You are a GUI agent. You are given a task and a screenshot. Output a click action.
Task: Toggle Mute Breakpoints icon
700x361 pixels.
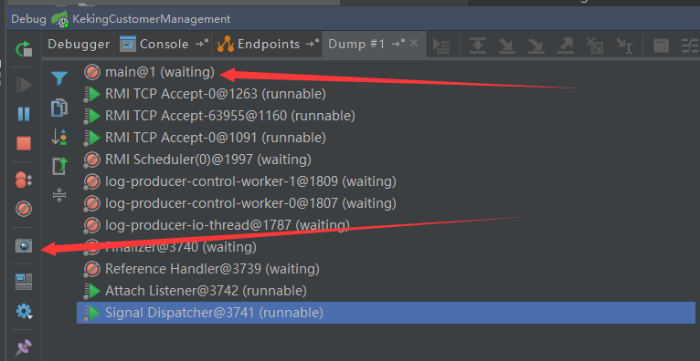tap(24, 209)
